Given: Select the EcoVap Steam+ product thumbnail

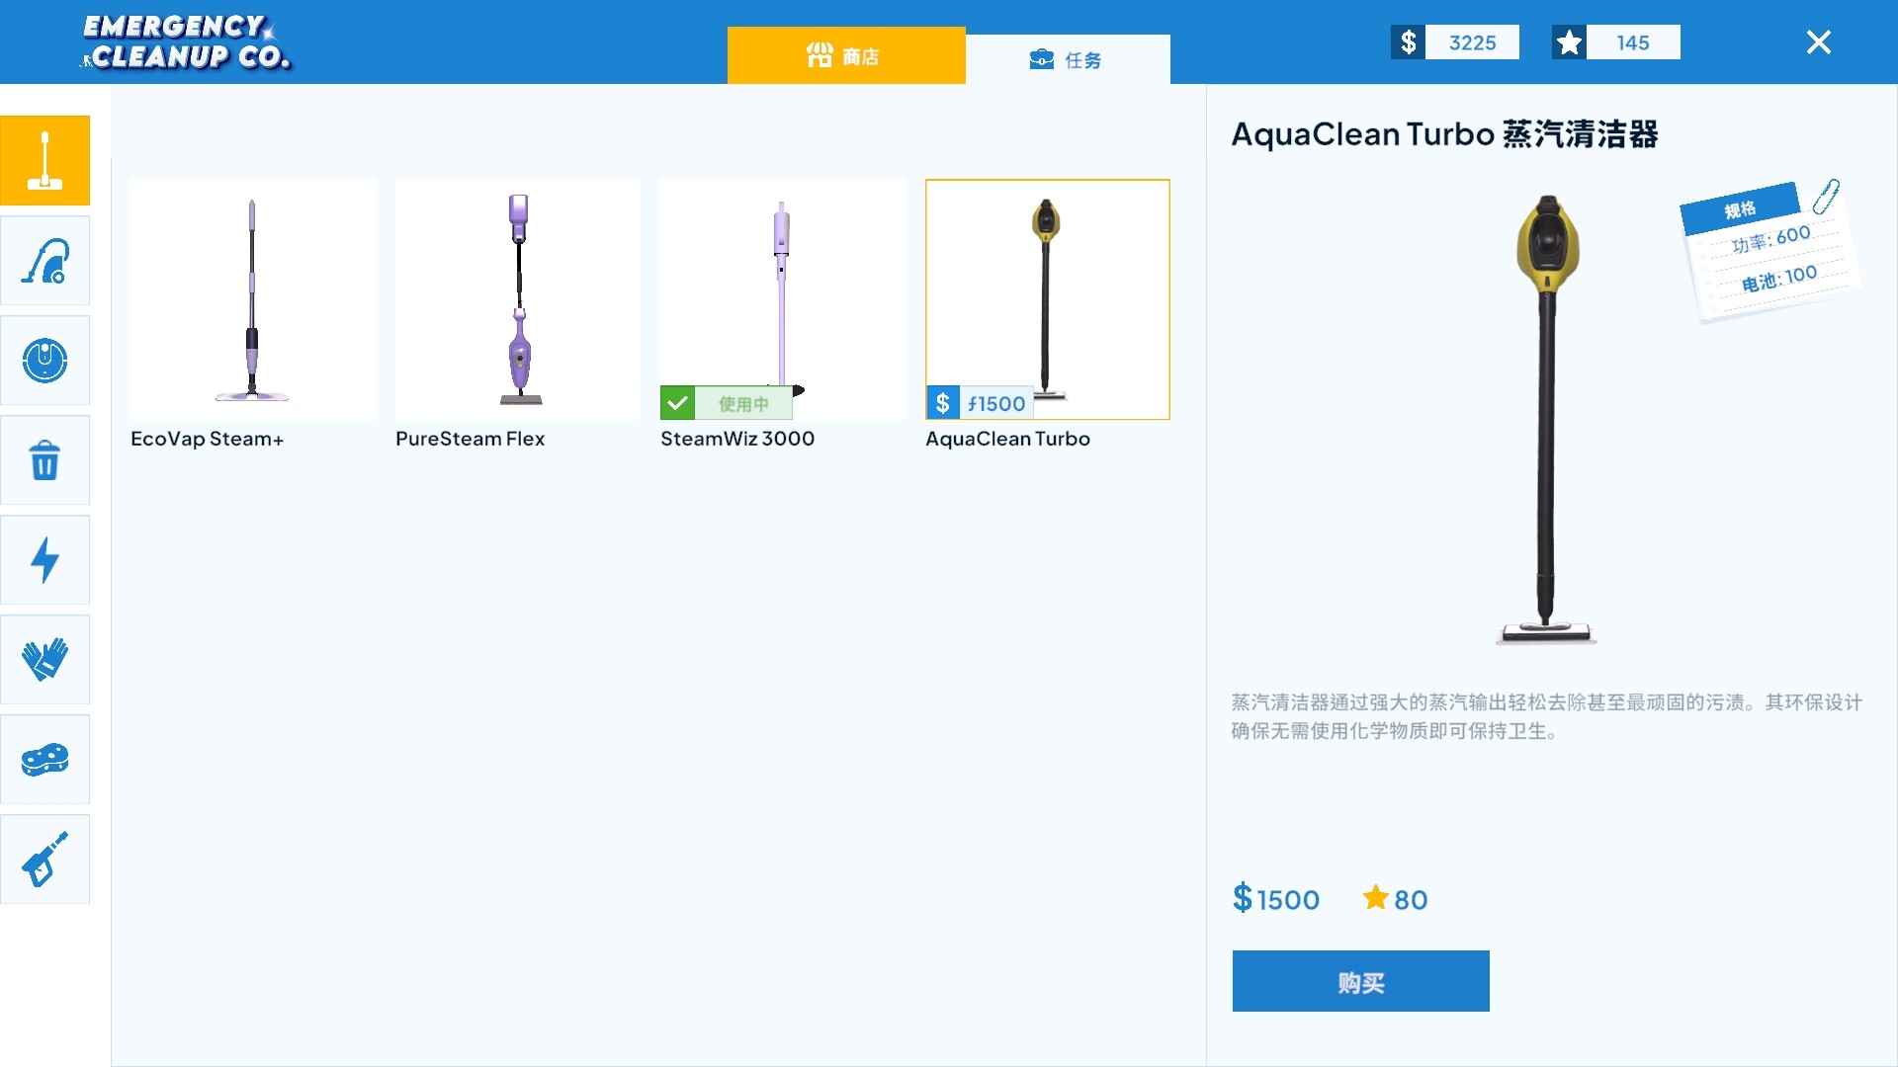Looking at the screenshot, I should (x=252, y=298).
